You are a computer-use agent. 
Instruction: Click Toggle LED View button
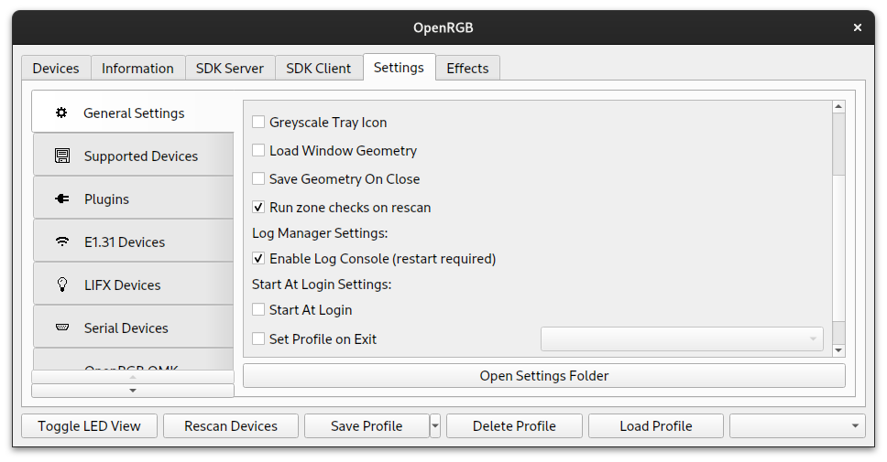tap(90, 425)
